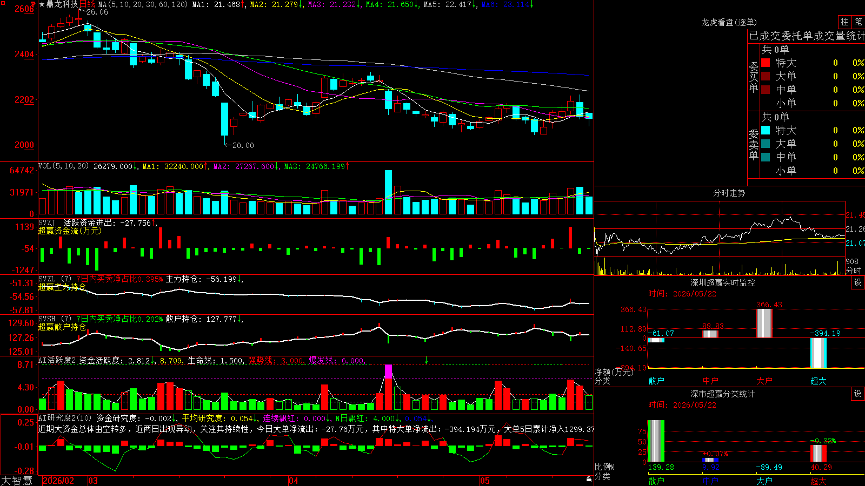865x486 pixels.
Task: Click the SVZJ indicator label
Action: [x=46, y=222]
